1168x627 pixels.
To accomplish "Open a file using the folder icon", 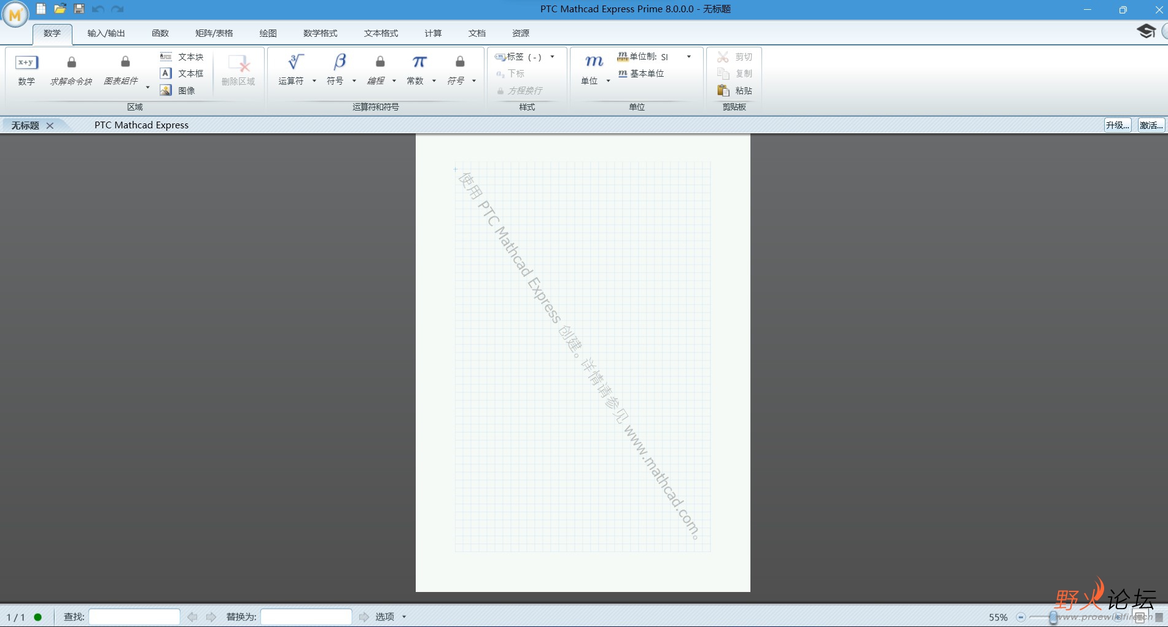I will tap(60, 9).
